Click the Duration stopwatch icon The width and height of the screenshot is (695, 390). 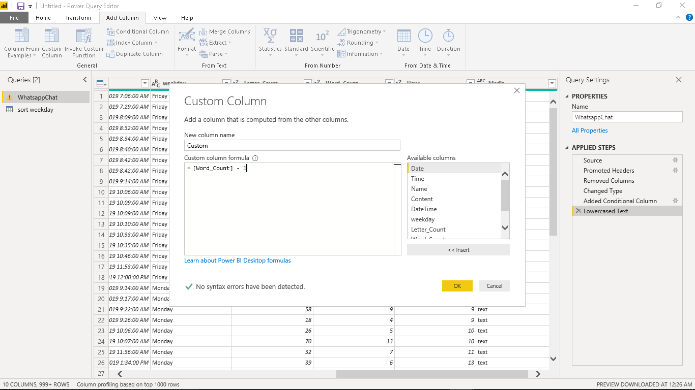(x=448, y=36)
